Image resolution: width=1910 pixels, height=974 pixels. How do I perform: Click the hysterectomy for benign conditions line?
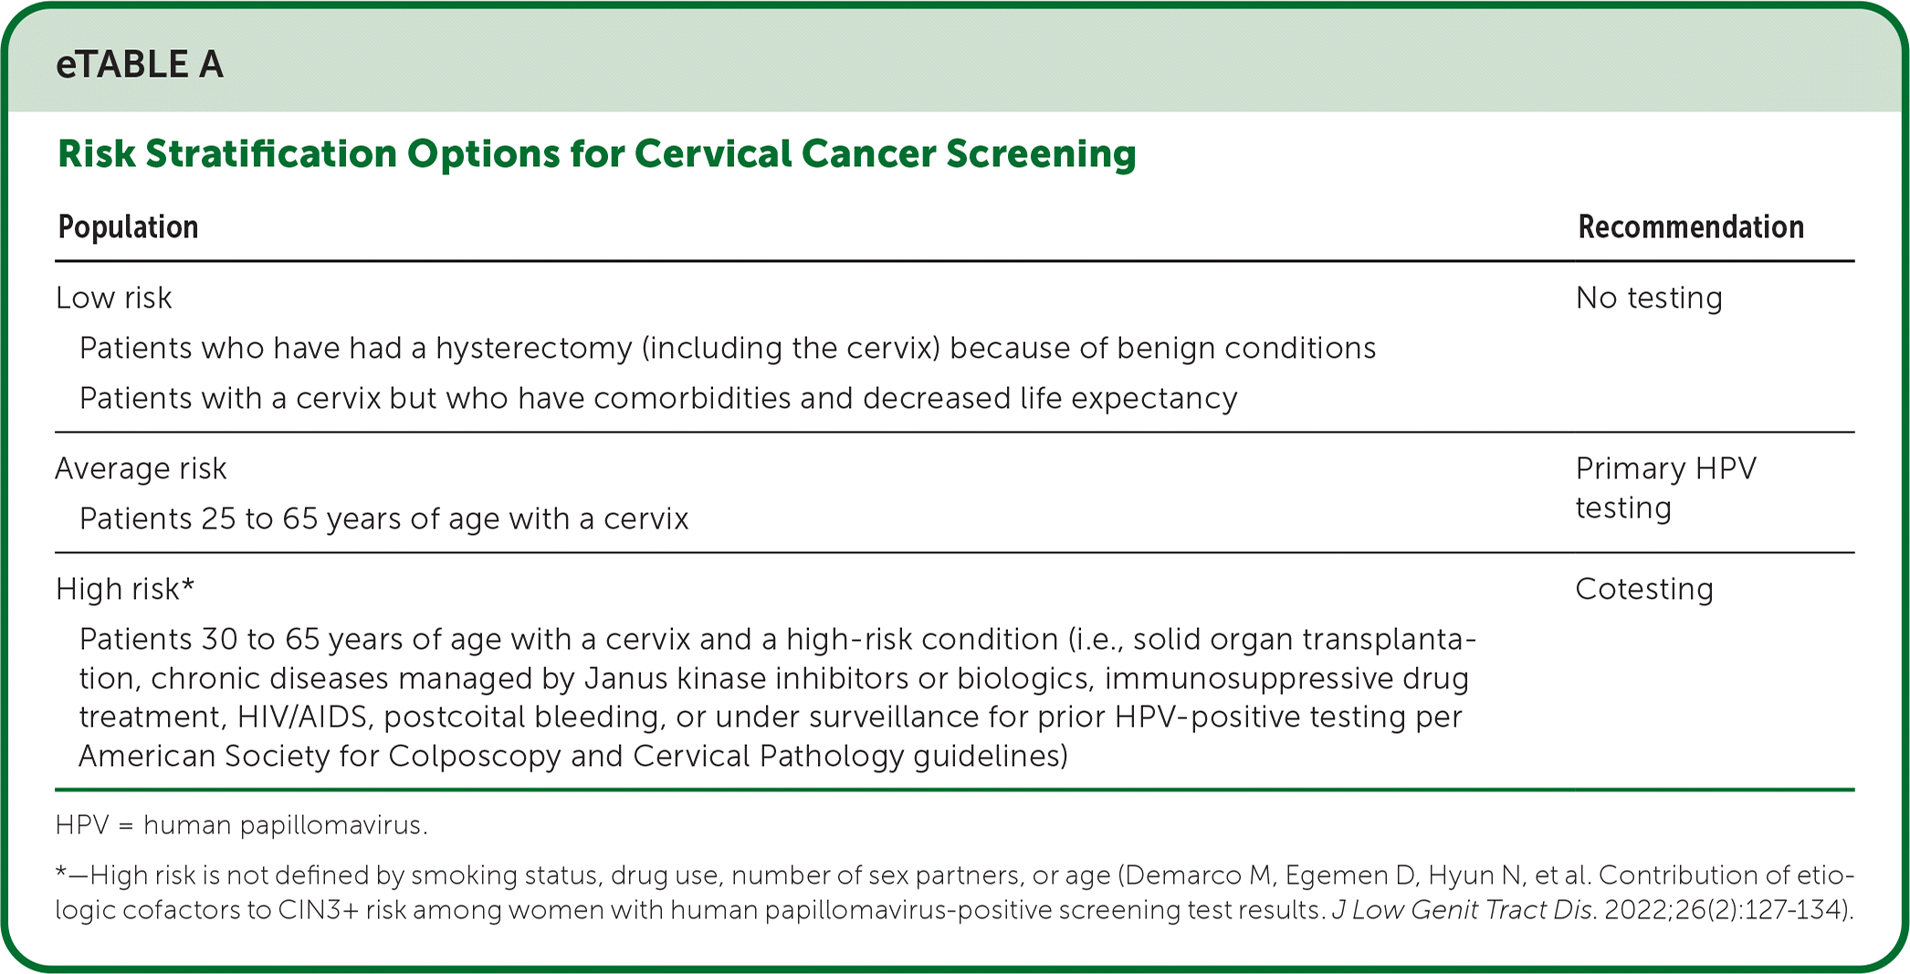(727, 349)
